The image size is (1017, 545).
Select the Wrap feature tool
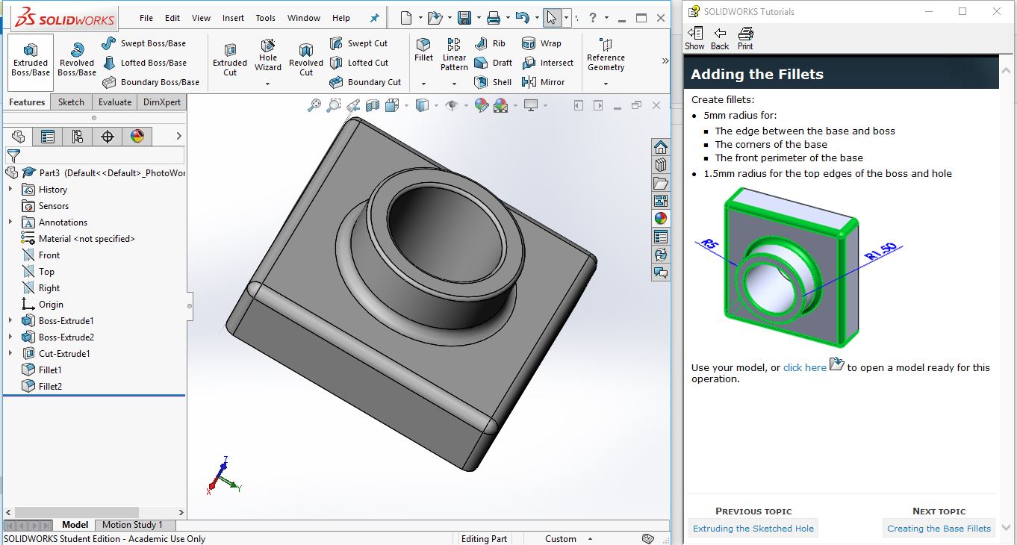(541, 43)
